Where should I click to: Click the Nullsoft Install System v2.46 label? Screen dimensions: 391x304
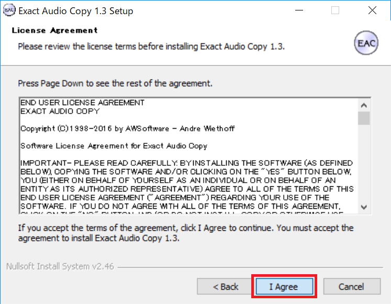tap(60, 266)
